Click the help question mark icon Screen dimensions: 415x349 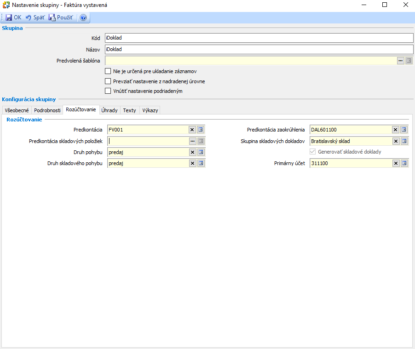coord(83,17)
